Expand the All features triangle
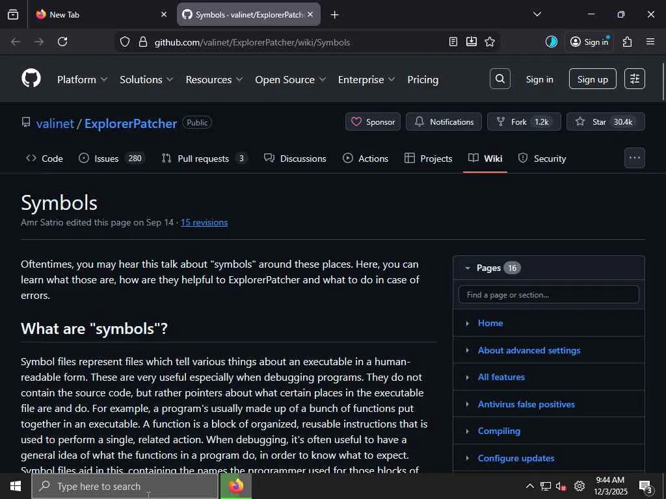 coord(467,377)
